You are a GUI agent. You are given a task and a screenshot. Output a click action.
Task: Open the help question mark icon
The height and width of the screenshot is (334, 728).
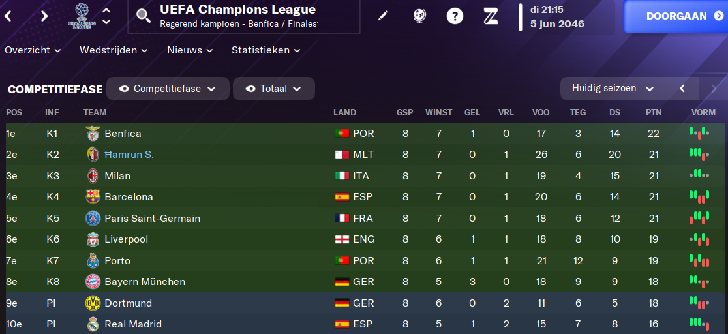tap(455, 17)
